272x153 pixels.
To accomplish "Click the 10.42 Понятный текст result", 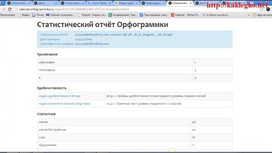I will (x=144, y=104).
